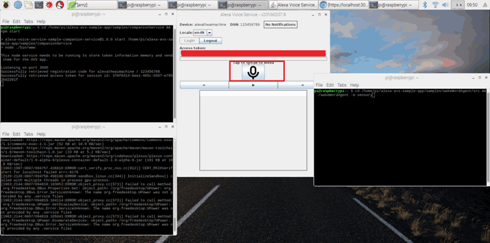Switch to Alexa Voice Service taskbar entry
The height and width of the screenshot is (243, 490).
point(293,5)
